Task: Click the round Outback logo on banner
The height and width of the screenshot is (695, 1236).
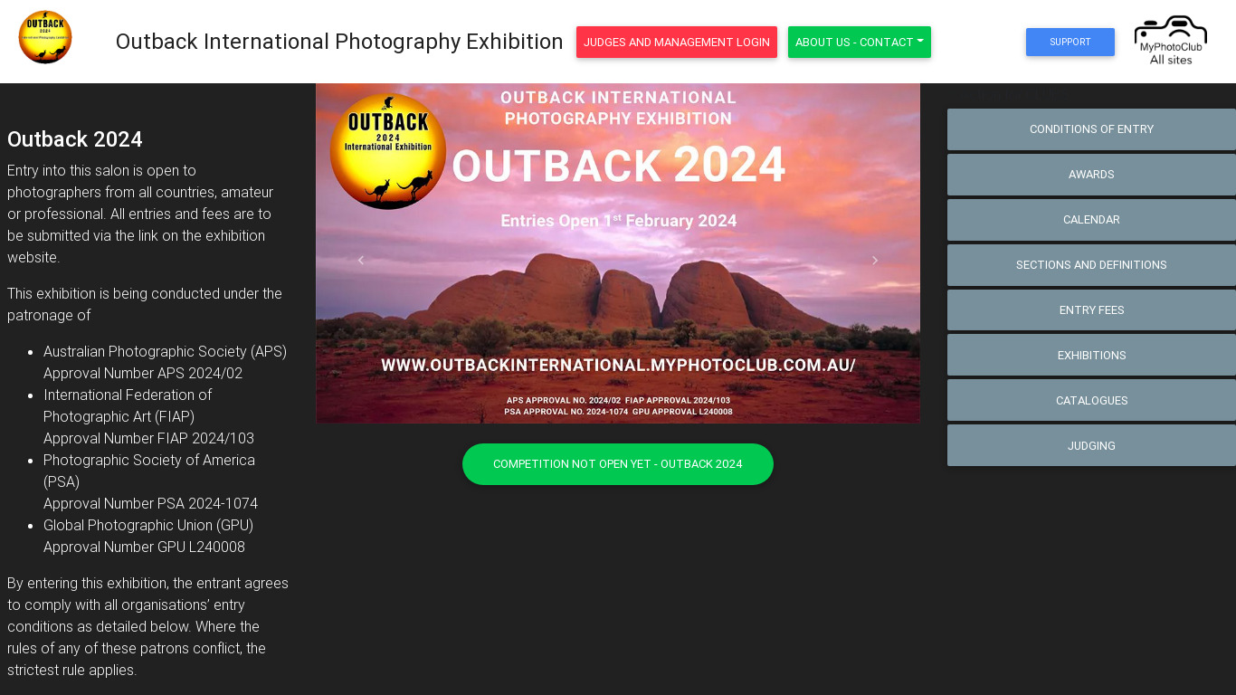Action: 387,151
